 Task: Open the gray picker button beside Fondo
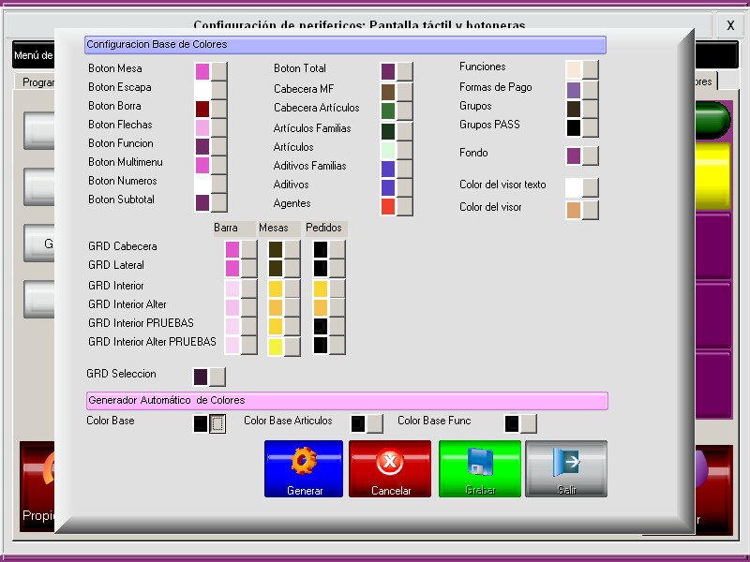point(591,155)
